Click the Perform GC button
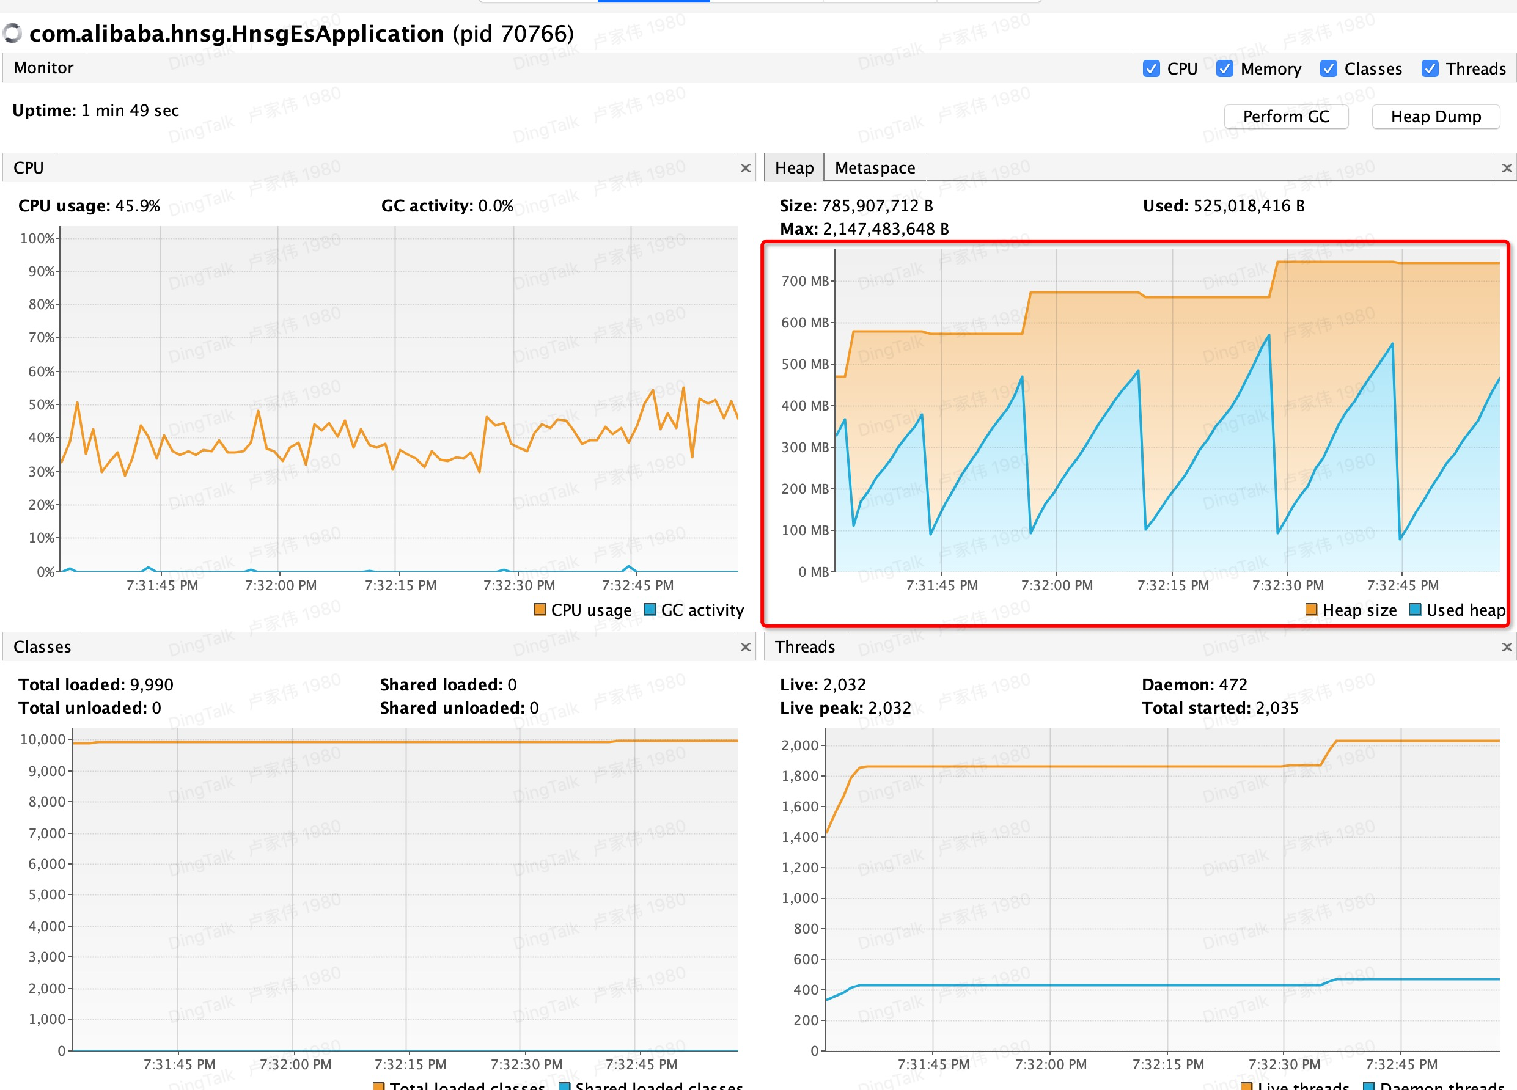1517x1090 pixels. [1285, 116]
